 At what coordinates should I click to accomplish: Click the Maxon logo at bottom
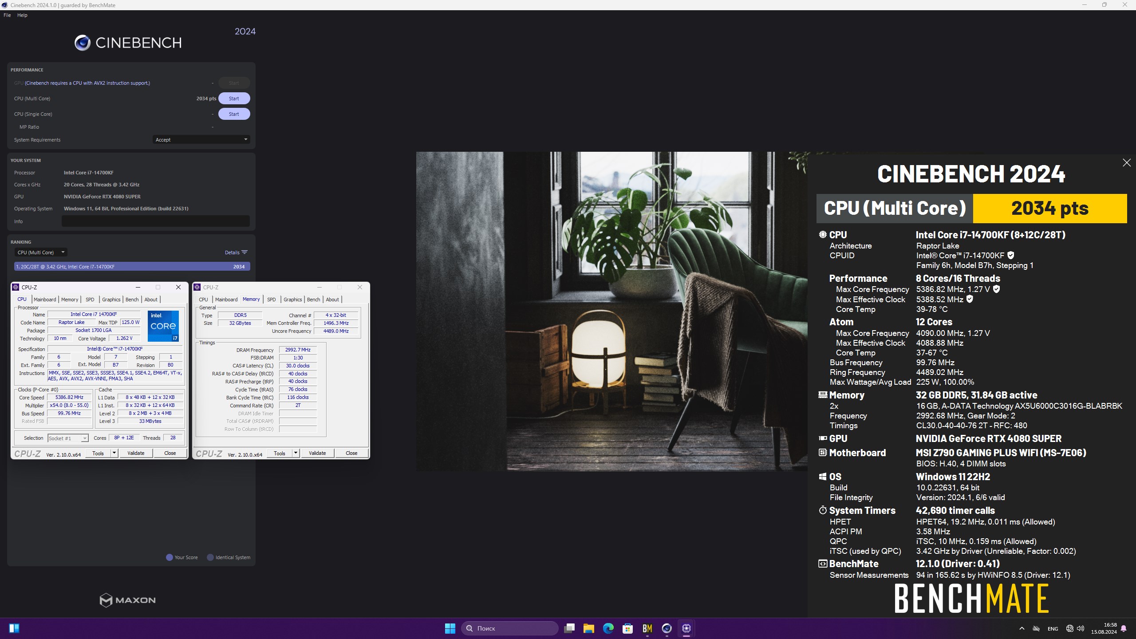point(127,600)
